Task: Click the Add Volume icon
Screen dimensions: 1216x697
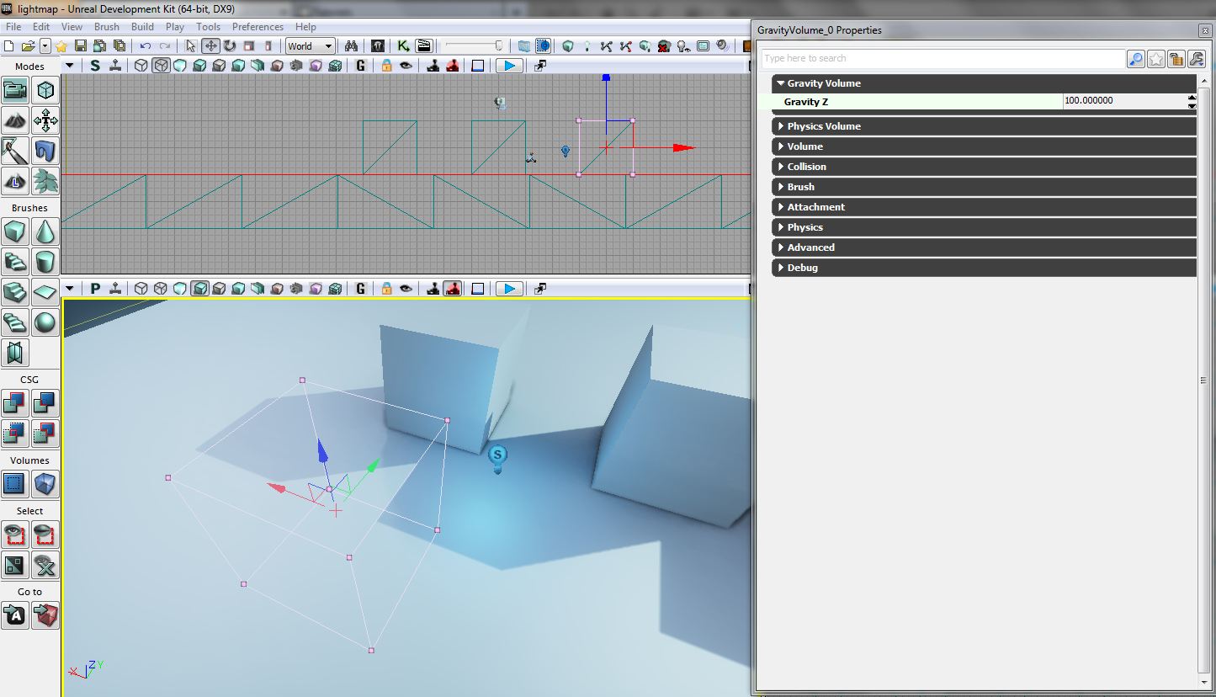Action: pos(45,484)
